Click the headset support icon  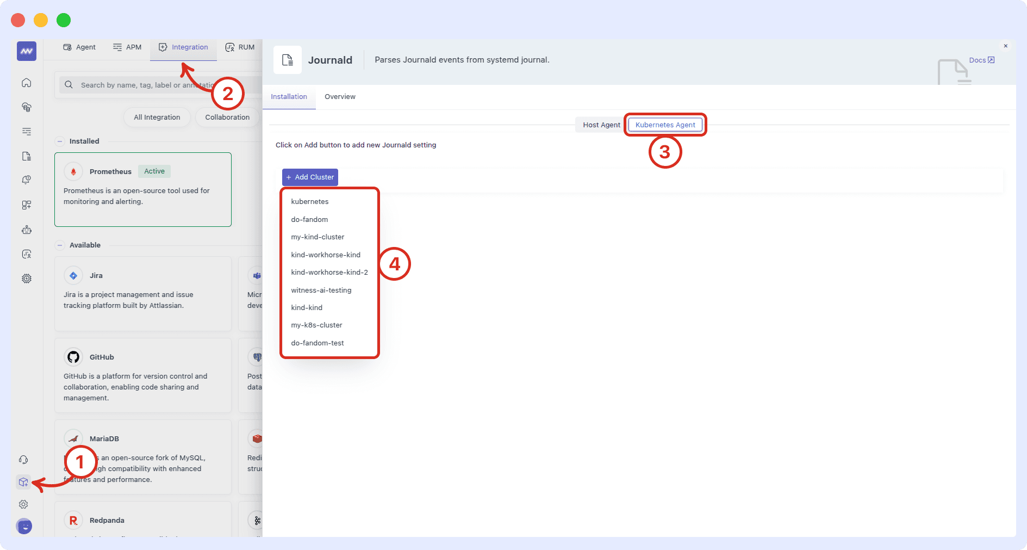click(x=23, y=460)
